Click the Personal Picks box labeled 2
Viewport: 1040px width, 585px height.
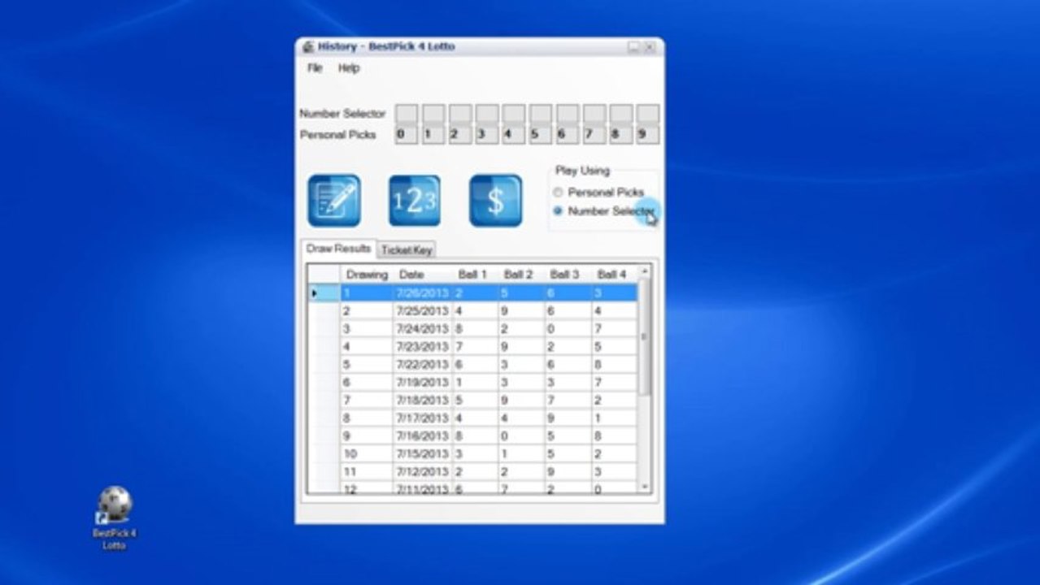(459, 134)
